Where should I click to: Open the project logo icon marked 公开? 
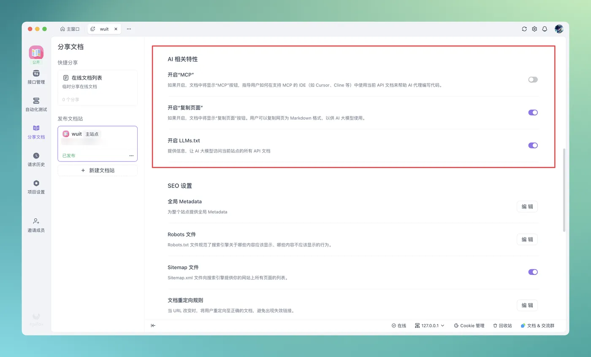(36, 53)
